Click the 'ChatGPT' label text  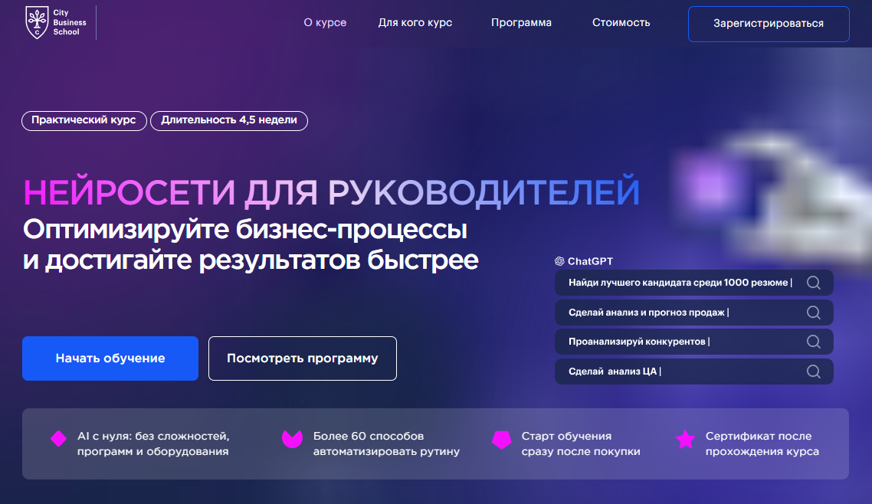[590, 261]
